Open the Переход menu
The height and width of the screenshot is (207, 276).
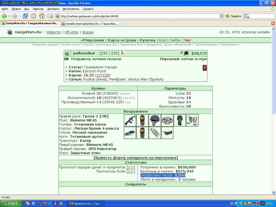point(38,9)
